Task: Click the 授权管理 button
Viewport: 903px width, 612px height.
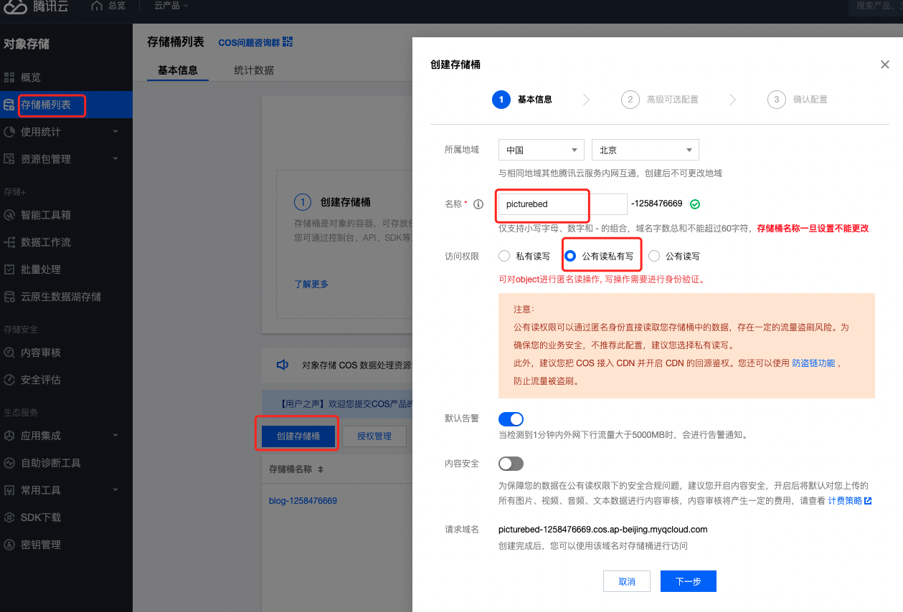Action: pyautogui.click(x=374, y=436)
